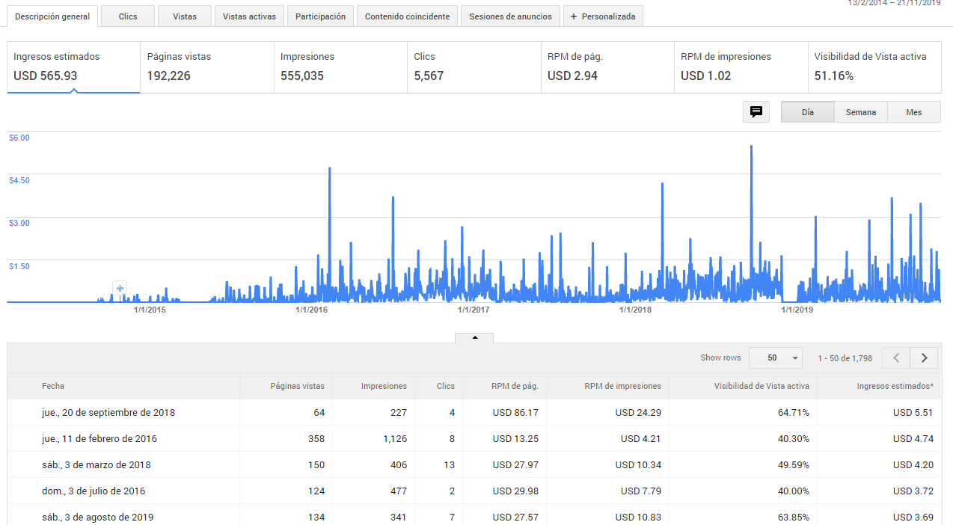Select the Clics metric card

(x=474, y=67)
